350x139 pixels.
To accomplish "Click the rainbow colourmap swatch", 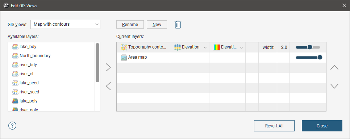I will (217, 47).
